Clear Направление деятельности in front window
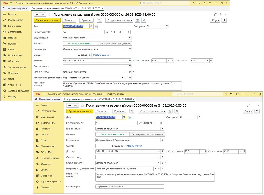Screen dimensions: 264x195 159,169
